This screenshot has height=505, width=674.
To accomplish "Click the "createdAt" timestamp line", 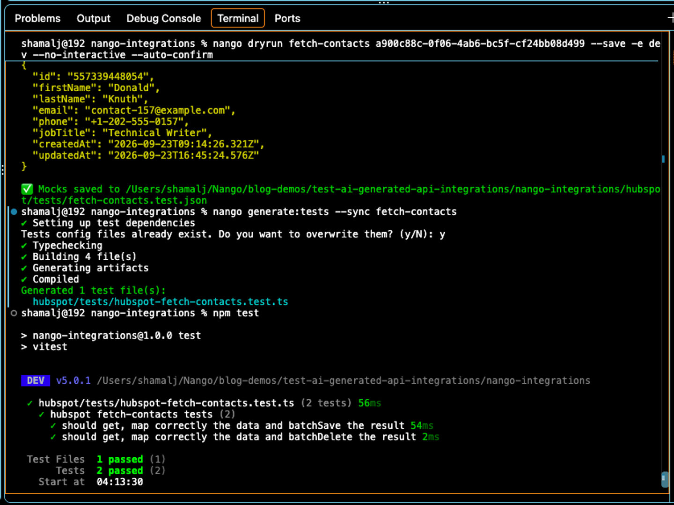I will [x=148, y=144].
